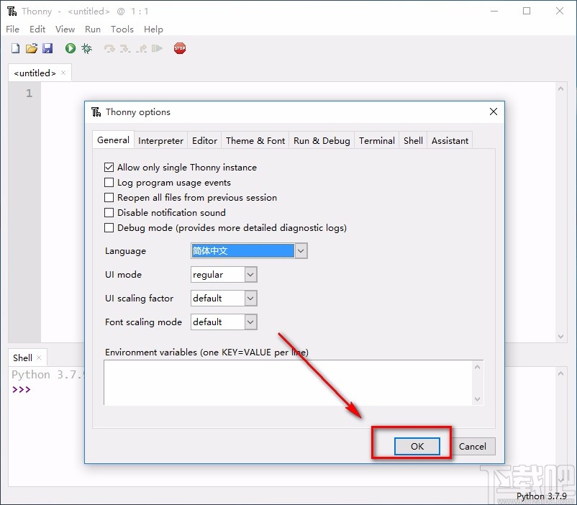This screenshot has width=577, height=505.
Task: Click inside Environment variables text box
Action: 288,383
